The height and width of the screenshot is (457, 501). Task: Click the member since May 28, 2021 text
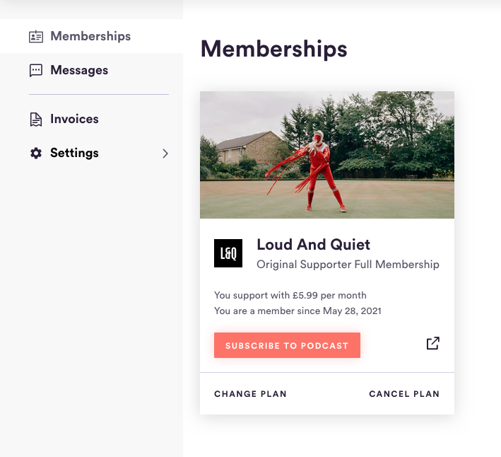[297, 311]
